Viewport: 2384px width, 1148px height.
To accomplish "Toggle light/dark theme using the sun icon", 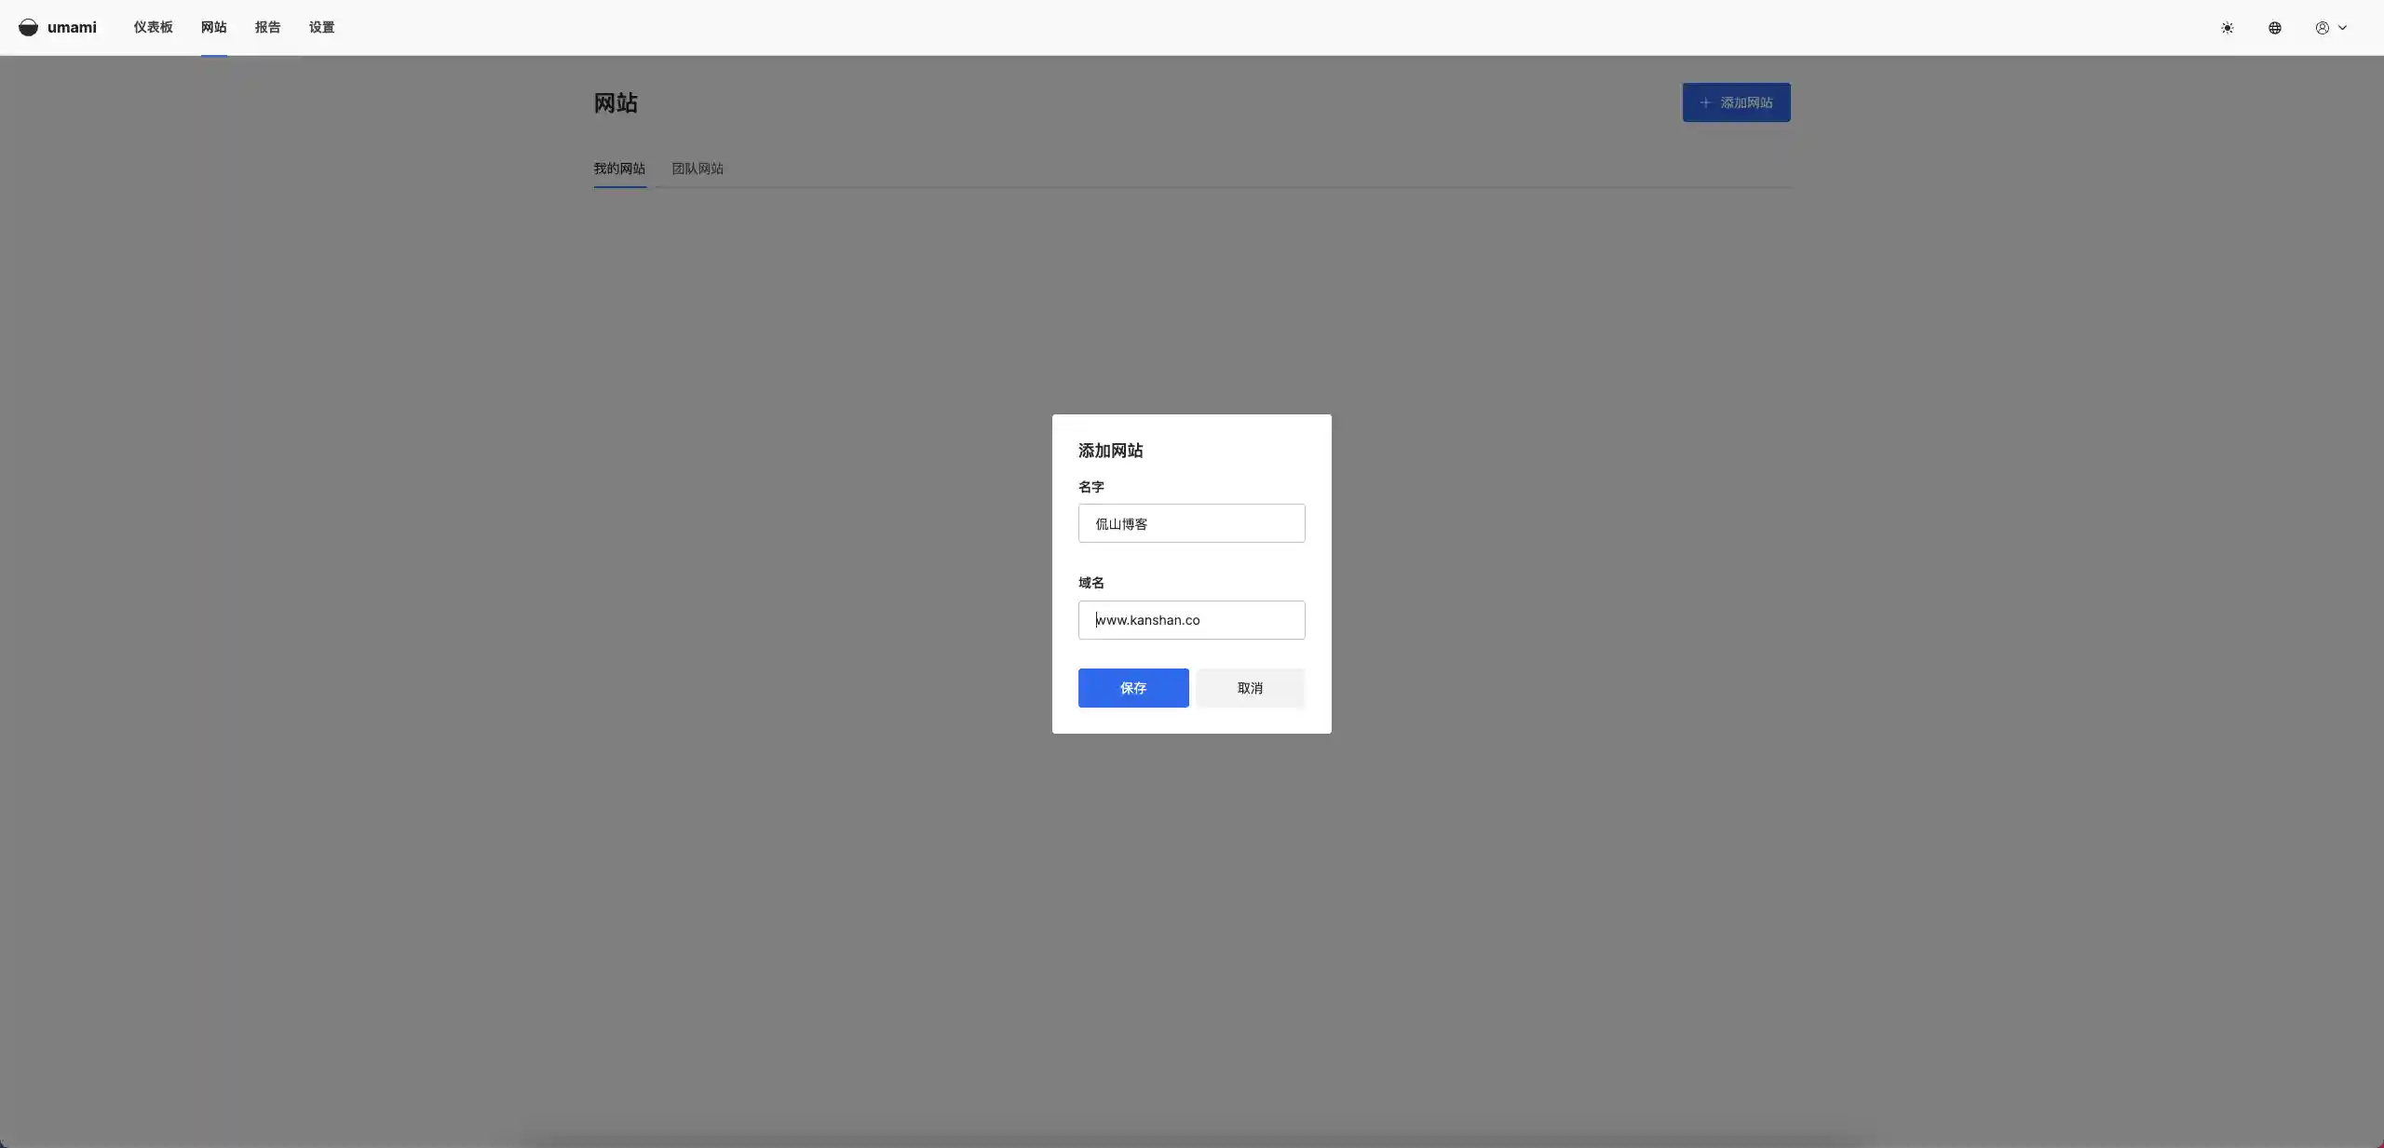I will click(x=2228, y=28).
